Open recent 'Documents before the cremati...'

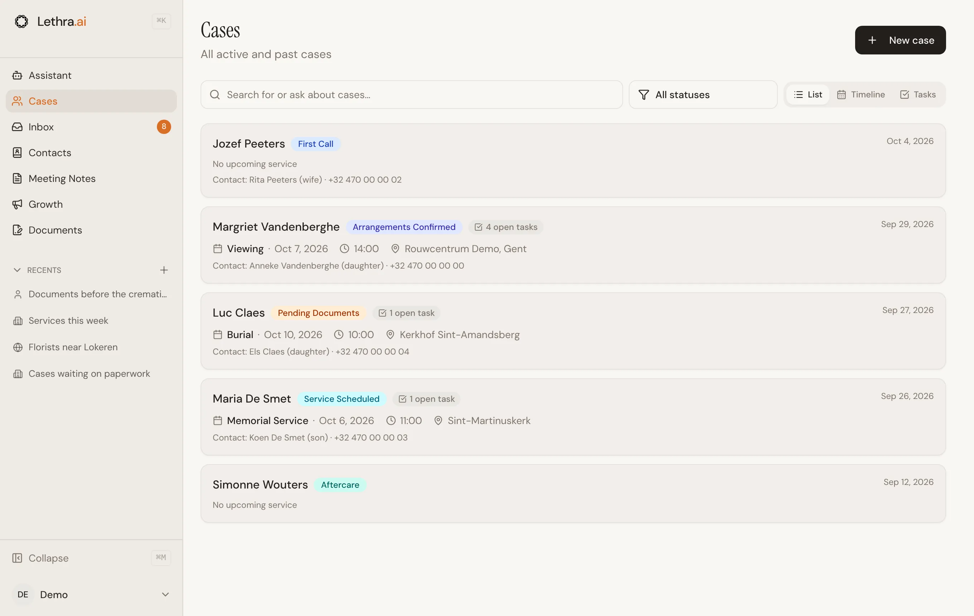point(91,294)
